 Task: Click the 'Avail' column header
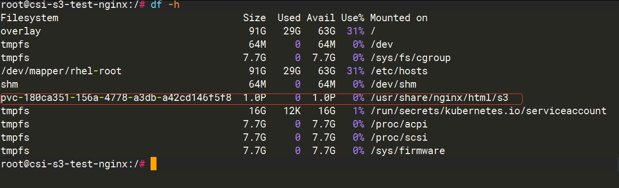(321, 18)
